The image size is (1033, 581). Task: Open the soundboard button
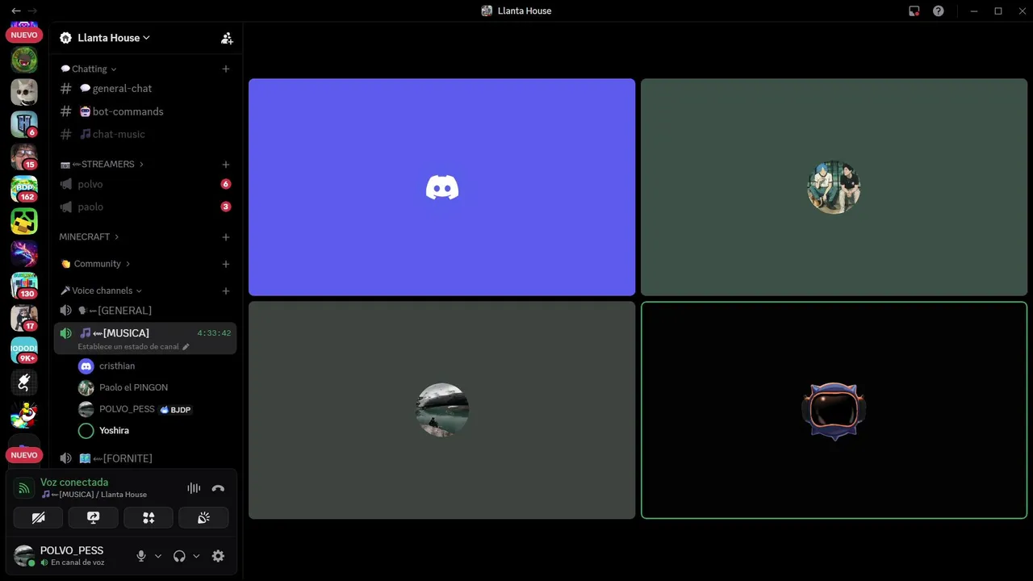203,518
